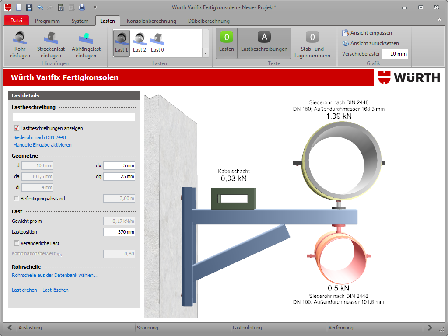Screen dimensions: 448x336
Task: Select the Kabelschacht box in the 3D view
Action: click(233, 199)
